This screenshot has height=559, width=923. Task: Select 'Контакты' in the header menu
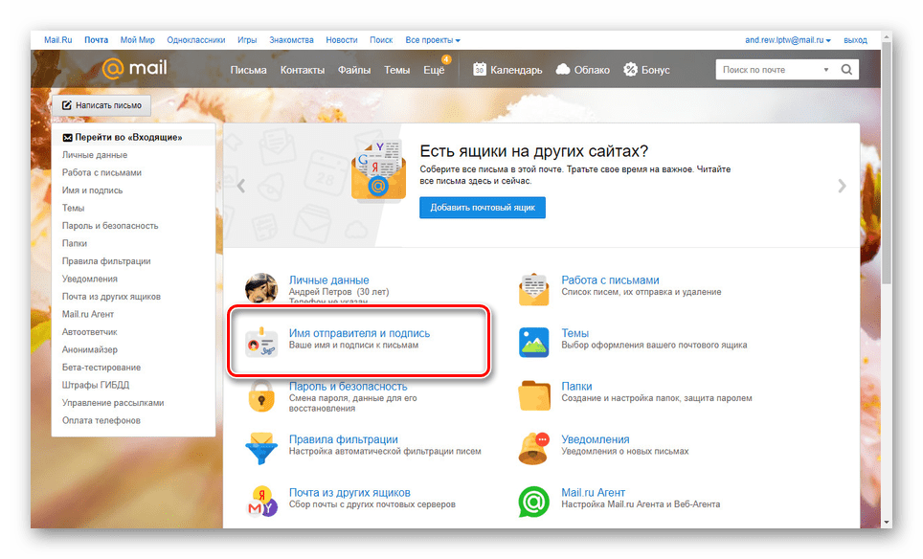tap(303, 70)
